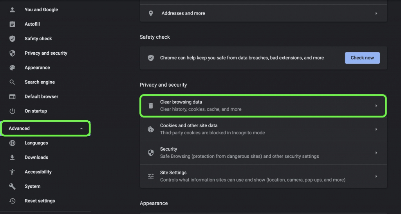This screenshot has width=401, height=214.
Task: Click the Check now button
Action: pyautogui.click(x=362, y=58)
